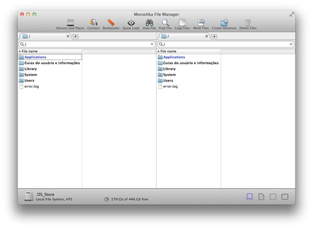Select System folder in right pane
The width and height of the screenshot is (313, 229).
click(x=188, y=75)
